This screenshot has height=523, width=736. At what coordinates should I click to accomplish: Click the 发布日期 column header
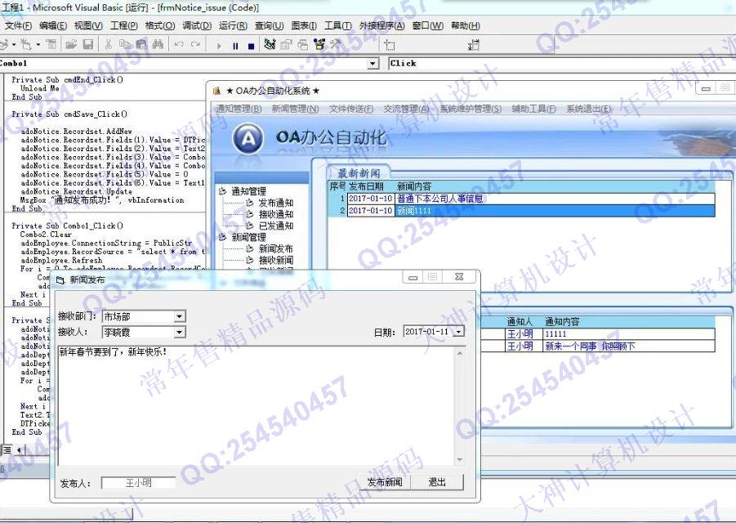367,186
